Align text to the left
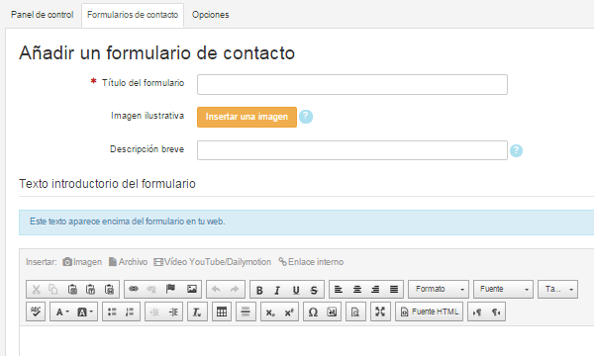 click(x=339, y=290)
